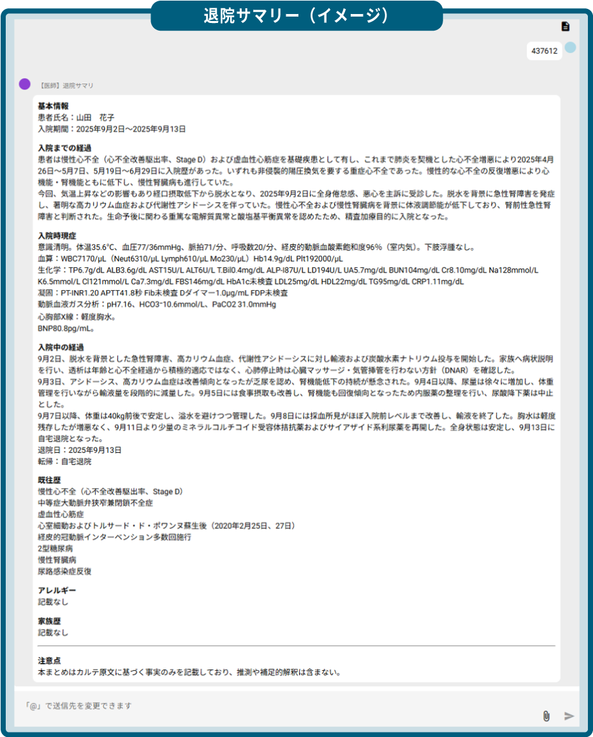Click the 既往歴 section heading
Image resolution: width=593 pixels, height=737 pixels.
[x=49, y=480]
